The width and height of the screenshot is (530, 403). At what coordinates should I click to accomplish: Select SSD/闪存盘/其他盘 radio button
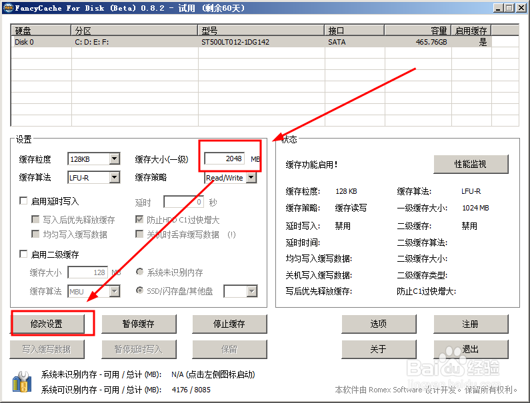pyautogui.click(x=139, y=290)
